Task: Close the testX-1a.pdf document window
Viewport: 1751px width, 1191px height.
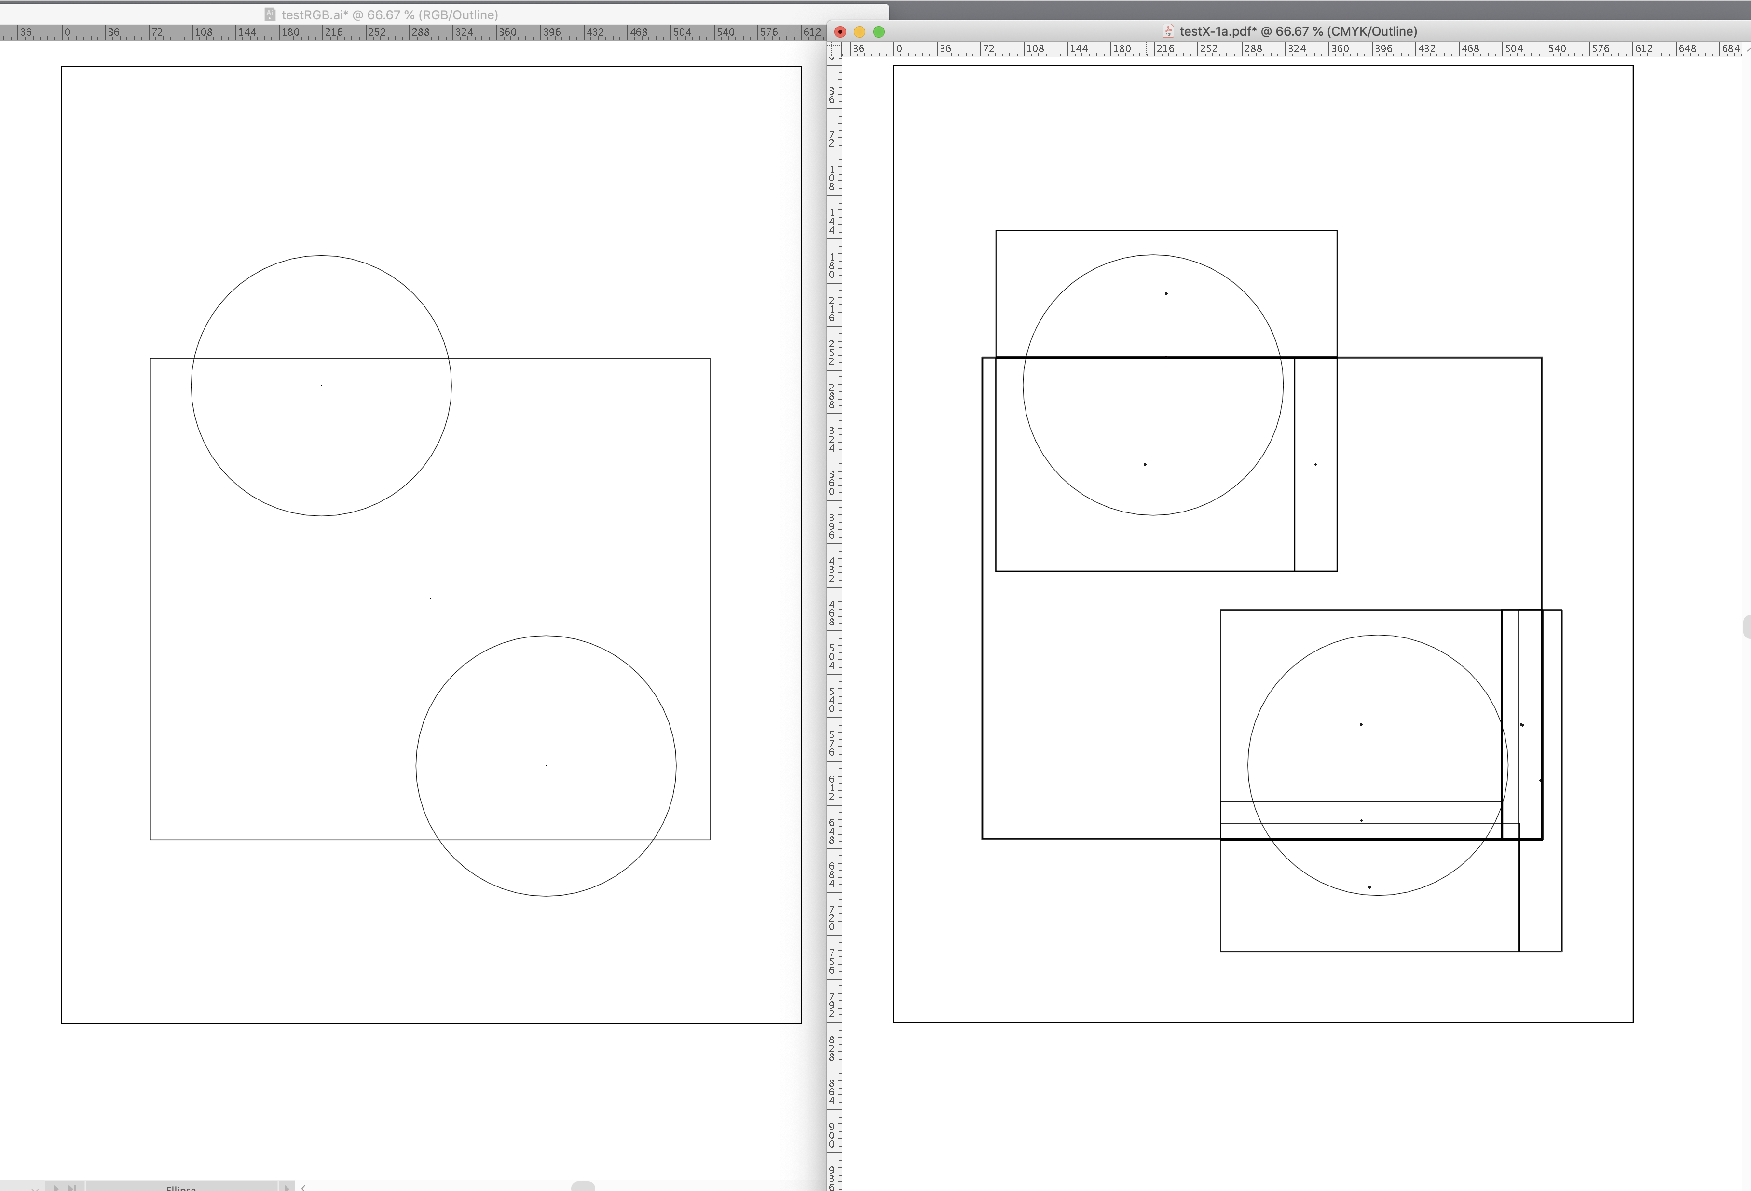Action: click(x=840, y=32)
